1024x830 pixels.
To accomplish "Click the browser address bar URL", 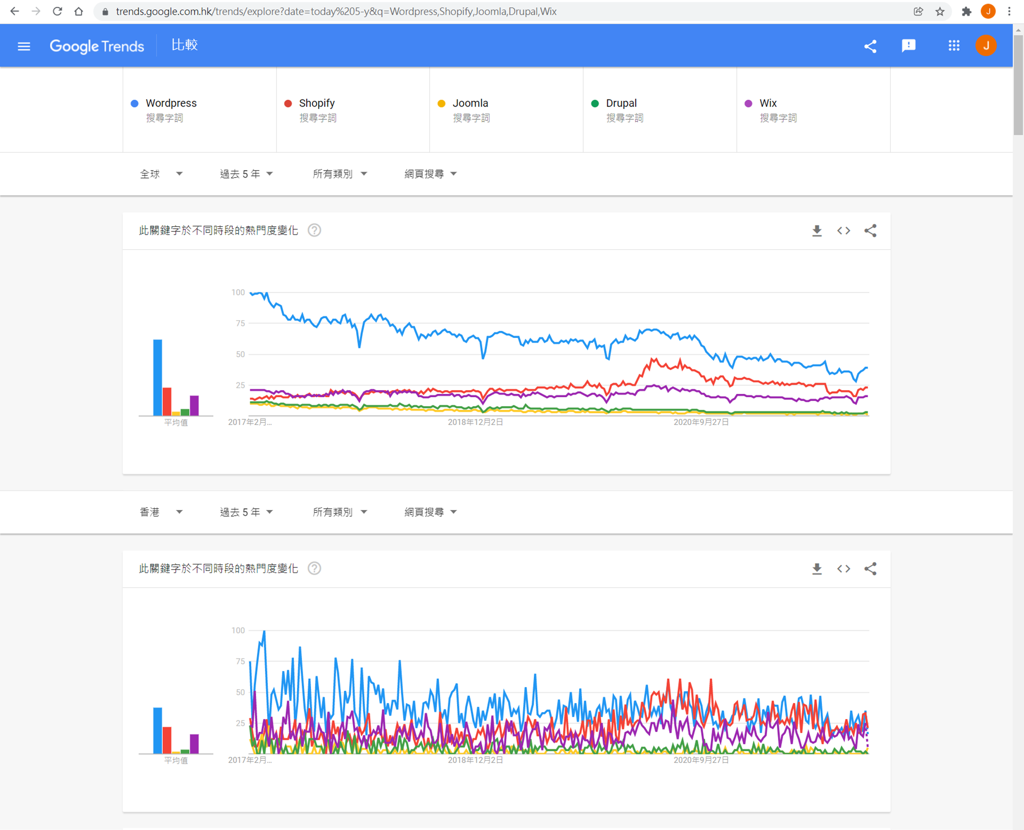I will 336,12.
